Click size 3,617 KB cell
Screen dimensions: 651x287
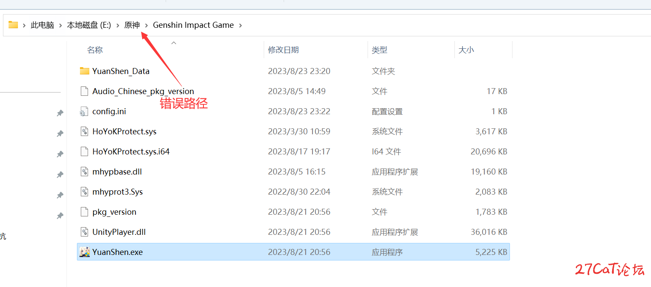tap(491, 132)
